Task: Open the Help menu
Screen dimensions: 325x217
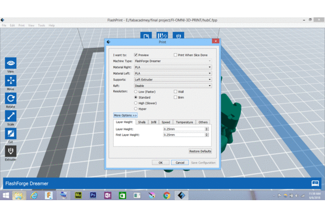Action: [51, 25]
